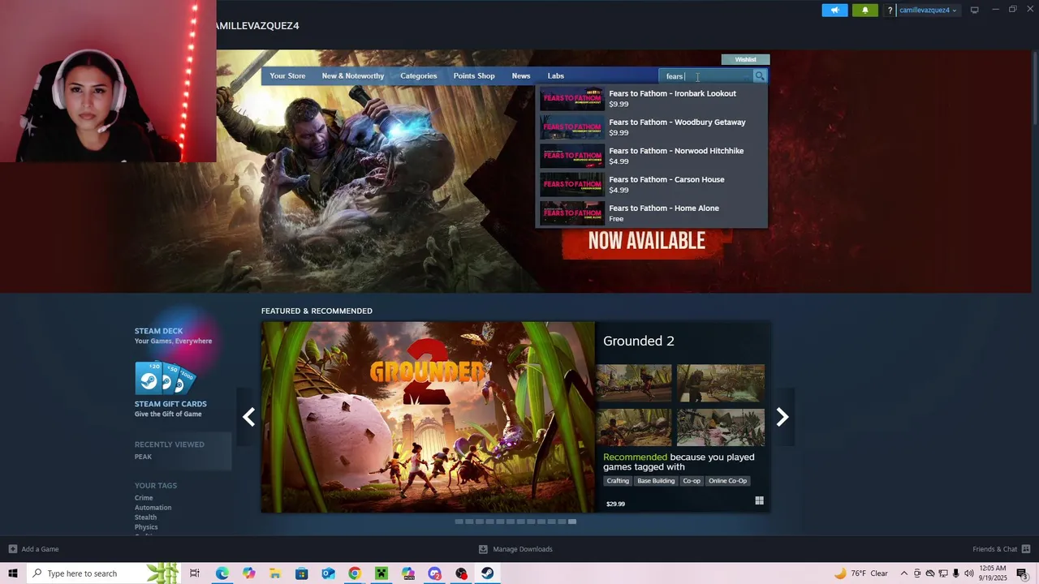The height and width of the screenshot is (584, 1039).
Task: Select Fears to Fathom - Norwood Hitchhike result
Action: coord(652,156)
